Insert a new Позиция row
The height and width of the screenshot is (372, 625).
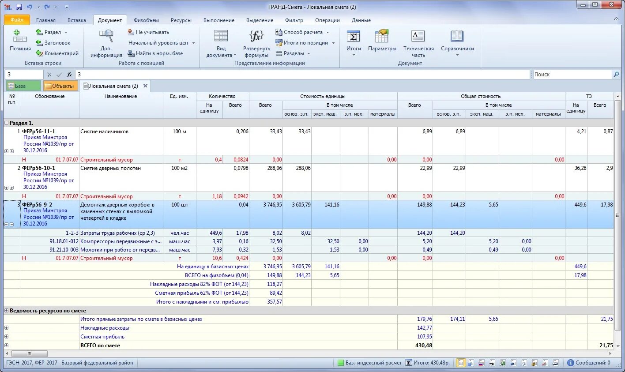(x=20, y=41)
